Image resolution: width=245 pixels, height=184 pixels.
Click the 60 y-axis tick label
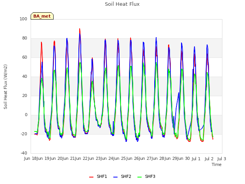[24, 57]
